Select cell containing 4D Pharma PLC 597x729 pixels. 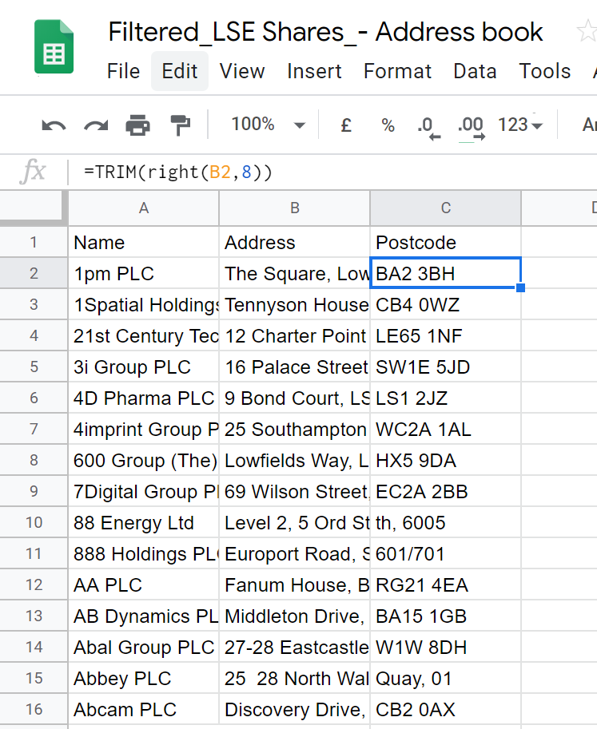point(143,398)
